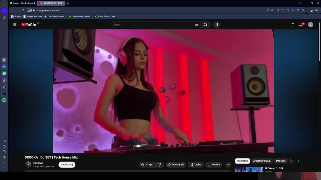Click the YouTube upload create icon

293,25
